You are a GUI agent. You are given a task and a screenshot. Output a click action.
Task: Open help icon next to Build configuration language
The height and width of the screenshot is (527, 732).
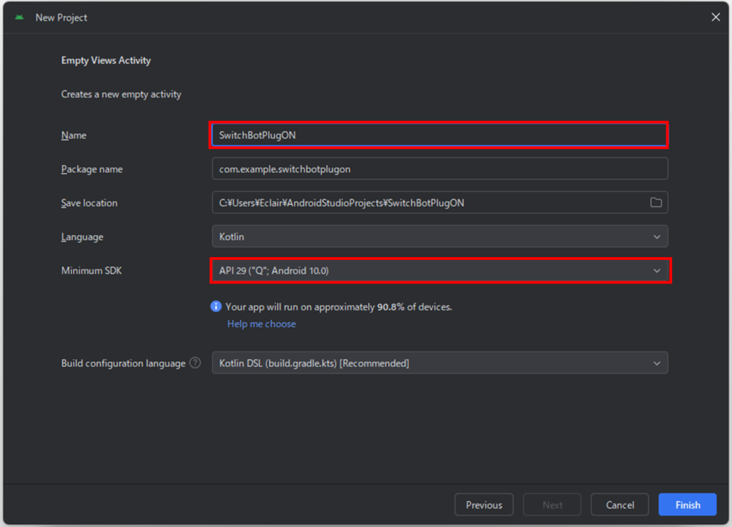pyautogui.click(x=195, y=363)
